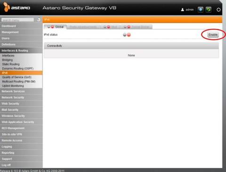
Task: Click the blue help icon in header
Action: [201, 10]
